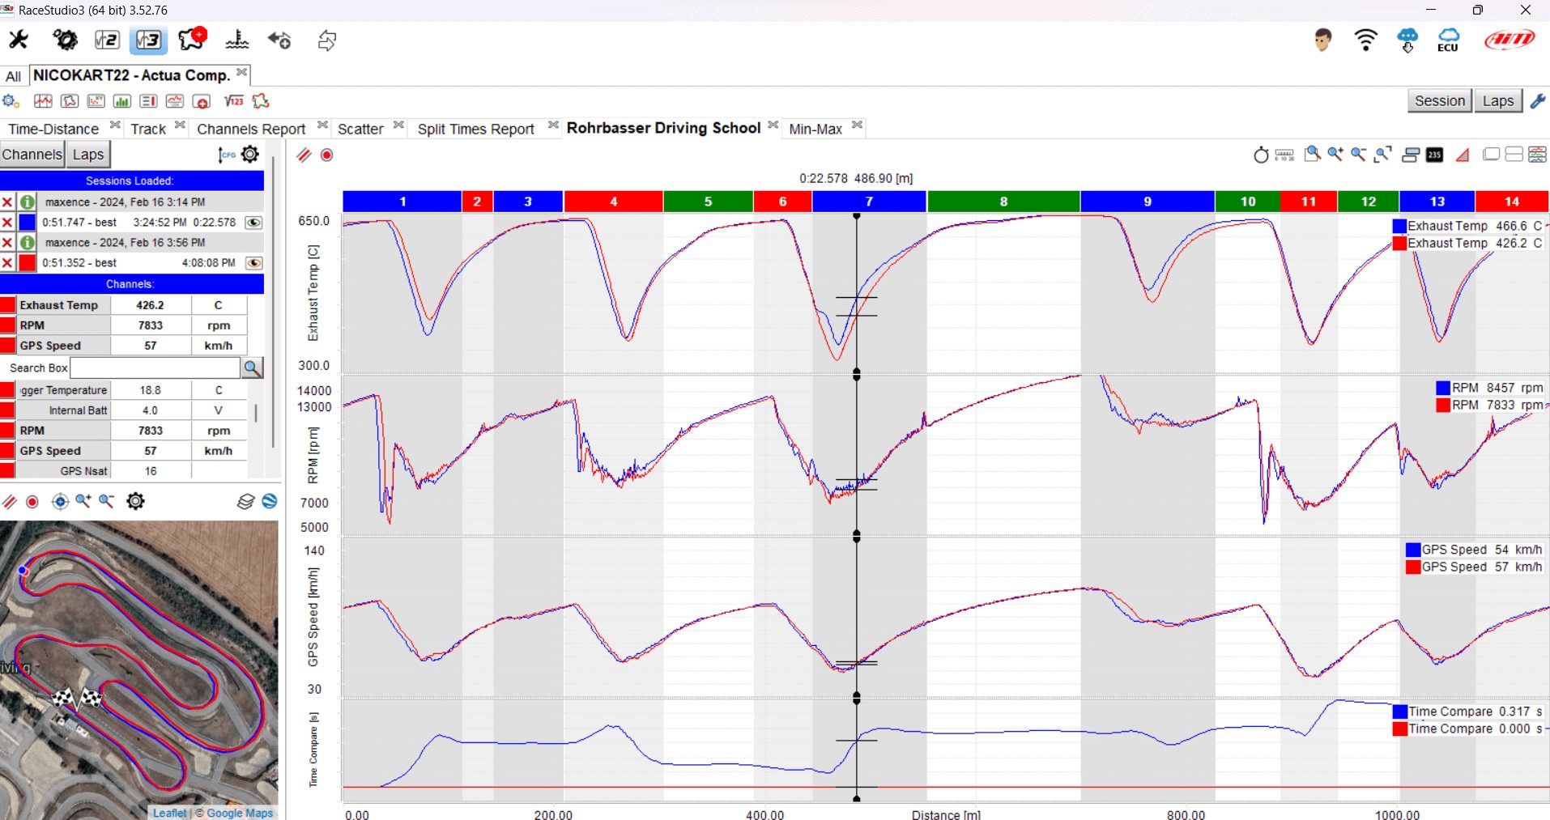Remove the 0:51.747 best lap with its X
1550x820 pixels.
[x=7, y=222]
